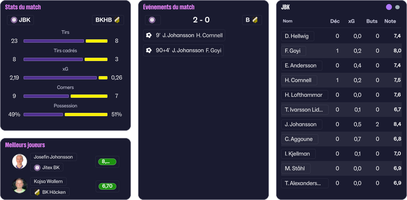Click the Jitex BK crest under Josefin Johansson
This screenshot has width=407, height=200.
tap(37, 168)
